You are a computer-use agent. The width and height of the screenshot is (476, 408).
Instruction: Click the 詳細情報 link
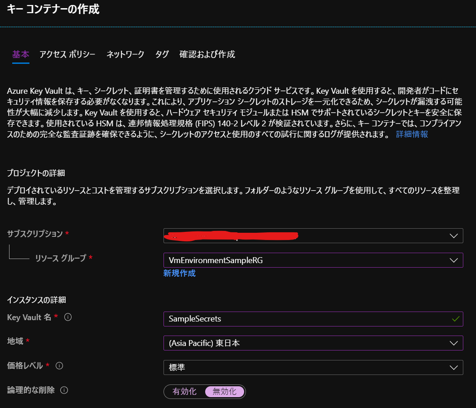[412, 134]
